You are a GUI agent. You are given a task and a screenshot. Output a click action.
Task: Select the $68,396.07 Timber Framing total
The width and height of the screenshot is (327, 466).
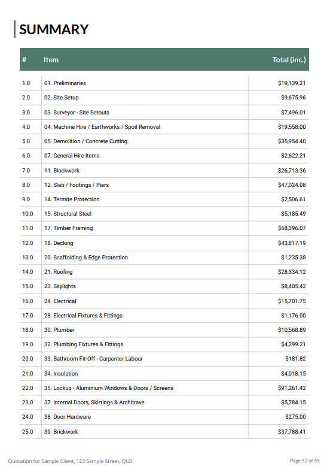tap(292, 228)
